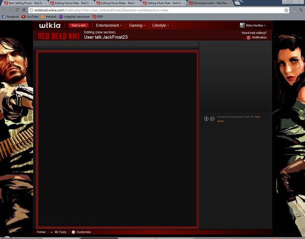Open the craigslist vancouver bookmark
The image size is (305, 239).
point(74,17)
